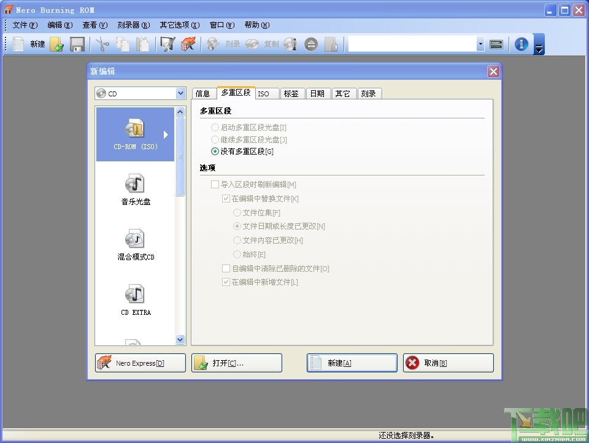
Task: Select 文件位集 radio option
Action: point(256,213)
